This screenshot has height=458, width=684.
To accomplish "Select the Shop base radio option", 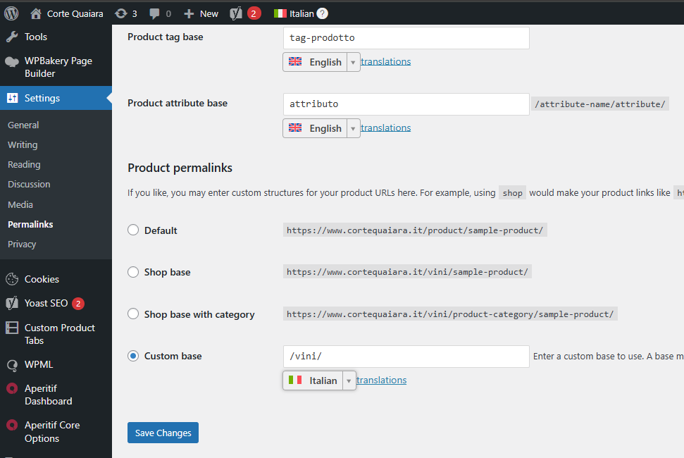I will pos(133,272).
